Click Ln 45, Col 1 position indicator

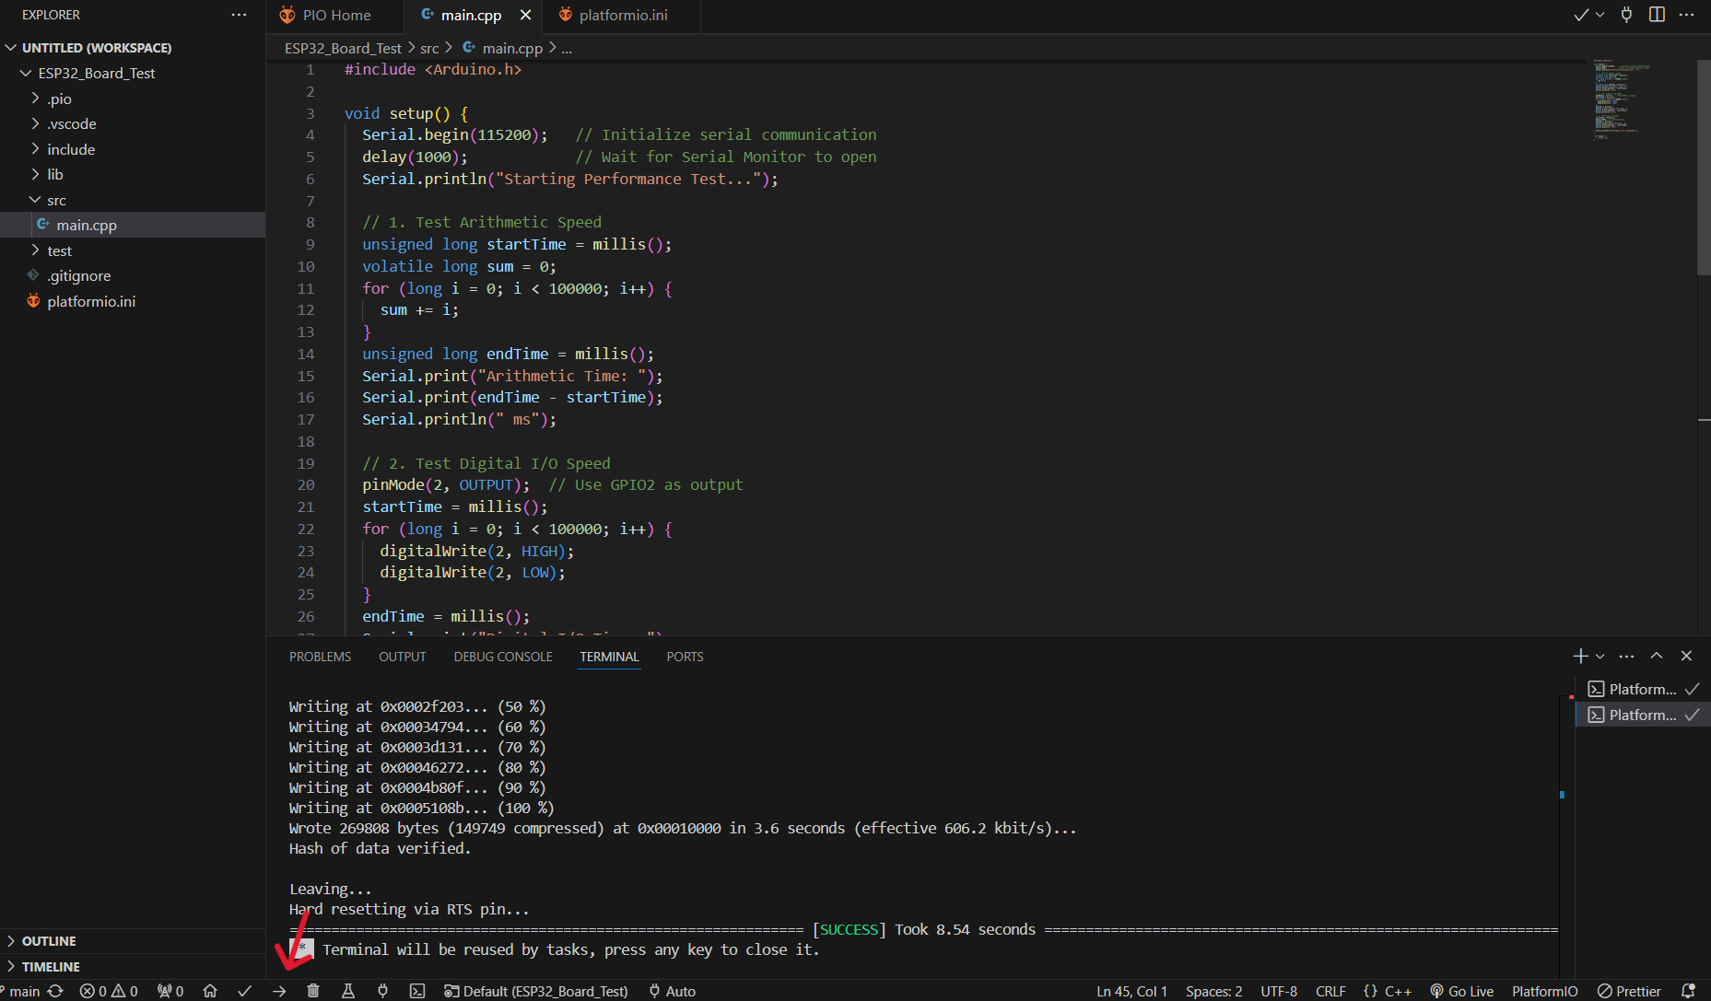point(1131,991)
